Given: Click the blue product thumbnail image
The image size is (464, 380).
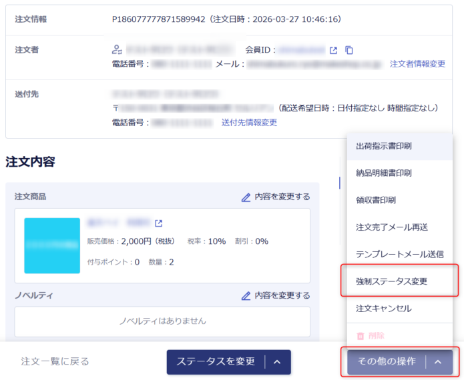Looking at the screenshot, I should point(52,245).
